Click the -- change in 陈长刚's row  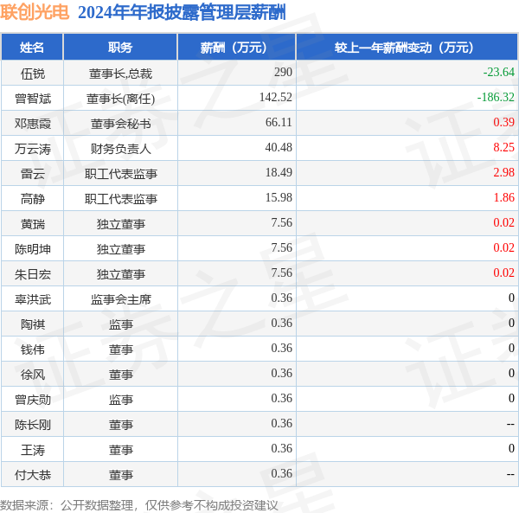click(x=510, y=424)
